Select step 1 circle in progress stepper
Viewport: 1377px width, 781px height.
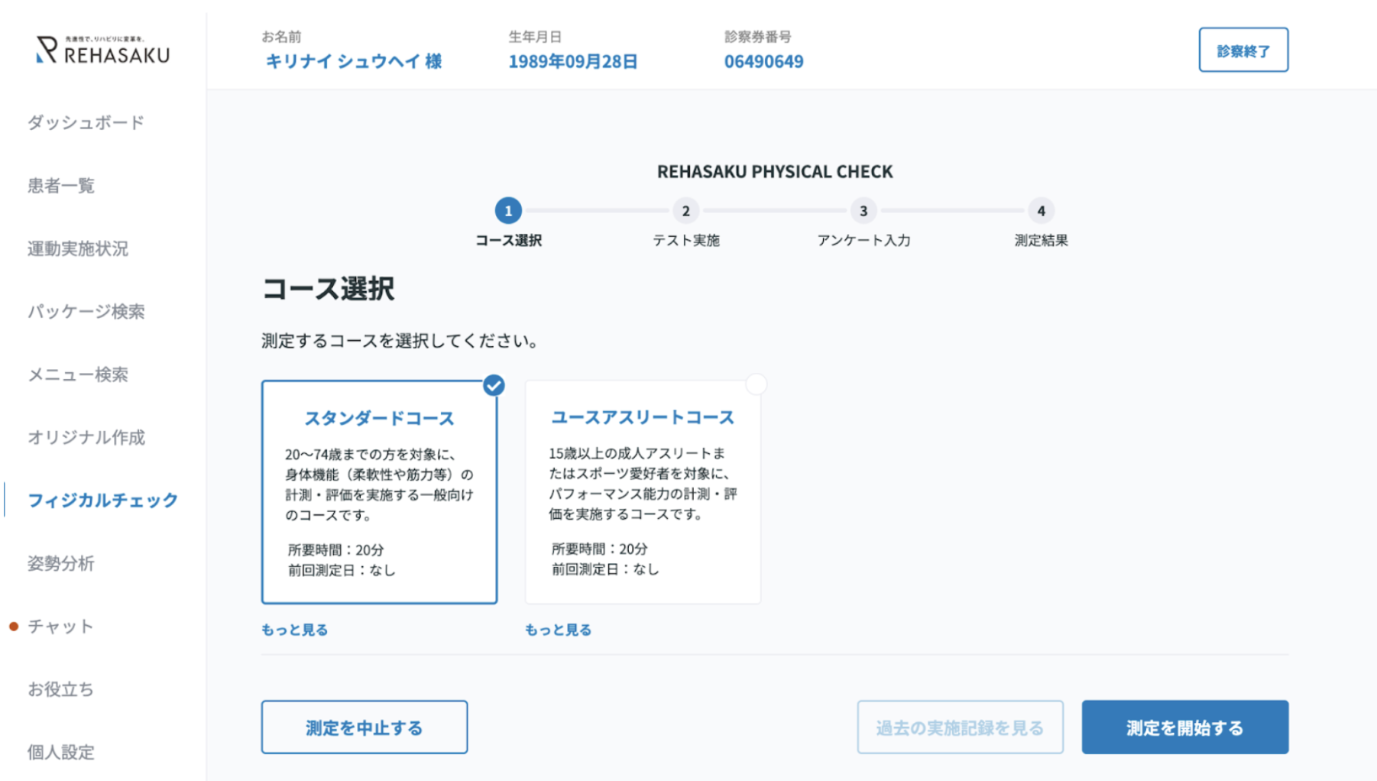(508, 211)
